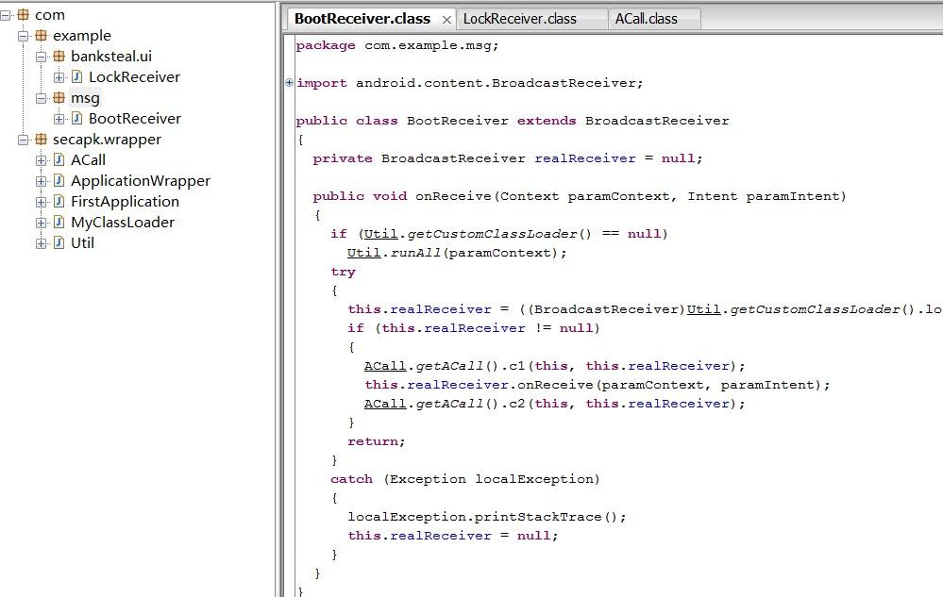Follow the Util link in the realReceiver assignment

(x=703, y=309)
